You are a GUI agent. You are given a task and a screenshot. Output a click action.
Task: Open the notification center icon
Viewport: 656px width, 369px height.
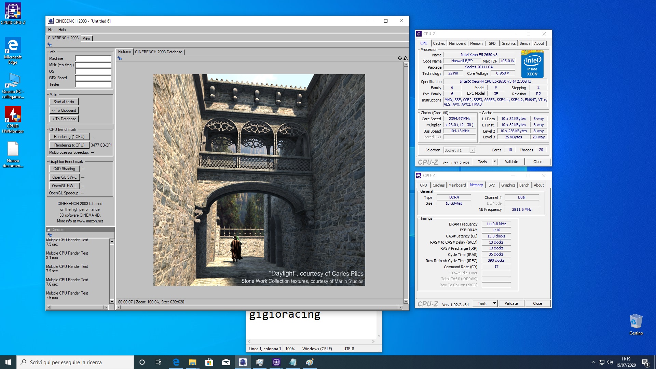(645, 363)
